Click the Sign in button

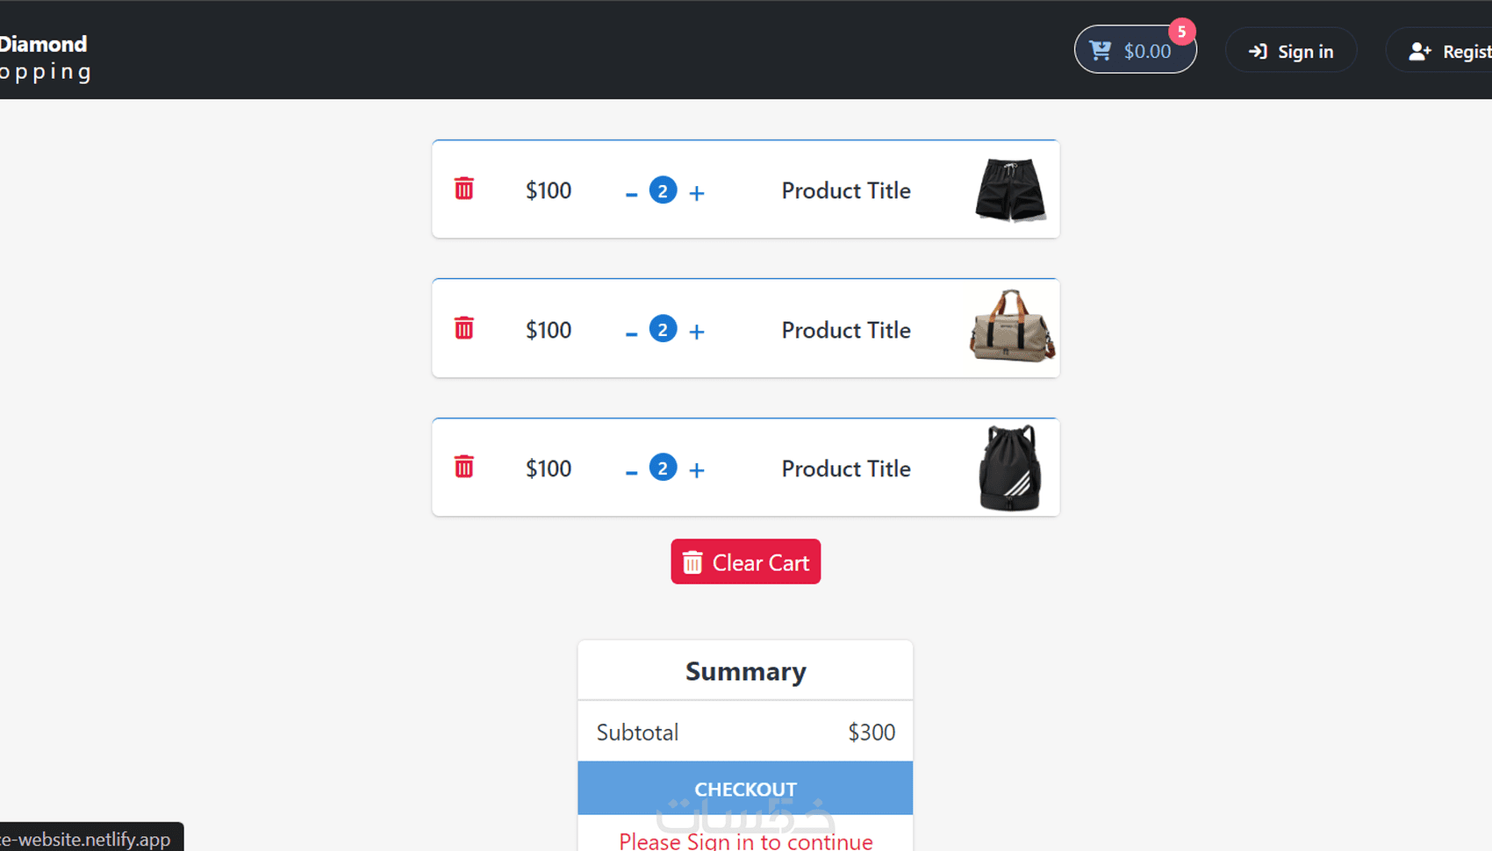click(x=1291, y=51)
